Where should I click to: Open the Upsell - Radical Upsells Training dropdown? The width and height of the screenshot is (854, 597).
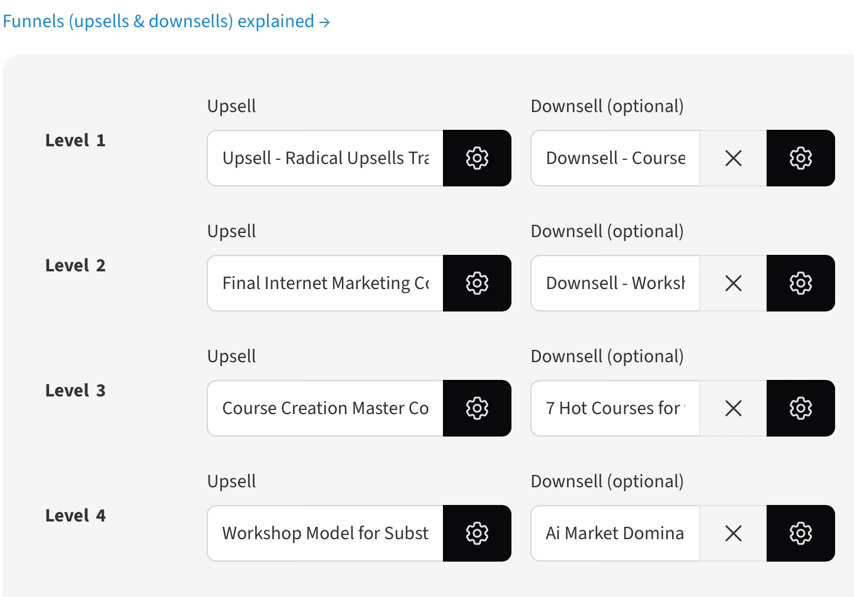[325, 158]
